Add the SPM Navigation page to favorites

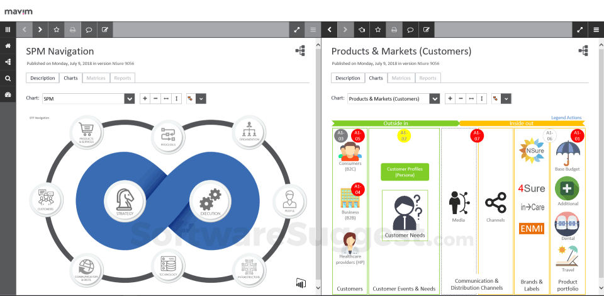(x=56, y=30)
